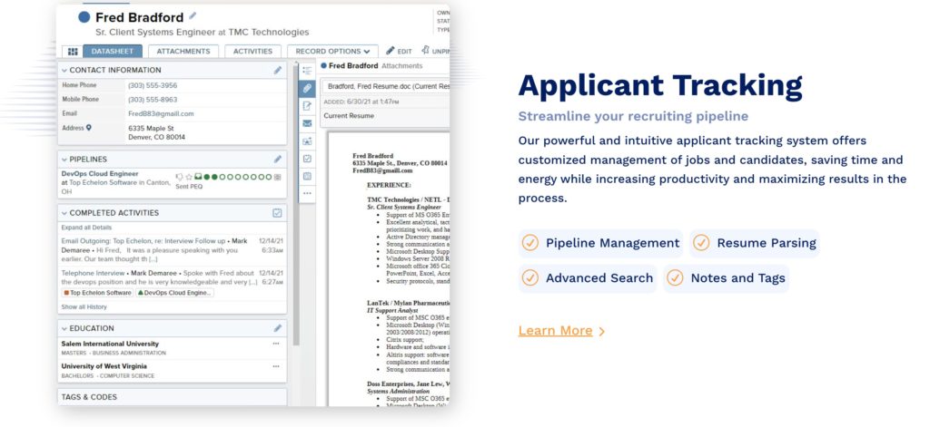
Task: Click the Learn More link
Action: (x=561, y=331)
